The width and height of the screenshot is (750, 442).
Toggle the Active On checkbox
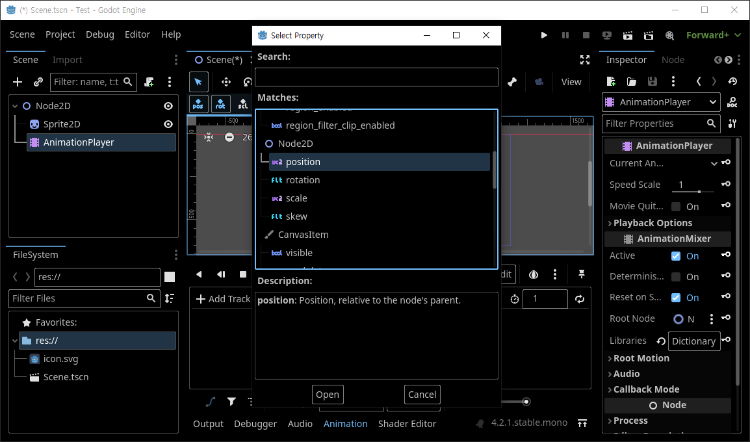pos(676,256)
